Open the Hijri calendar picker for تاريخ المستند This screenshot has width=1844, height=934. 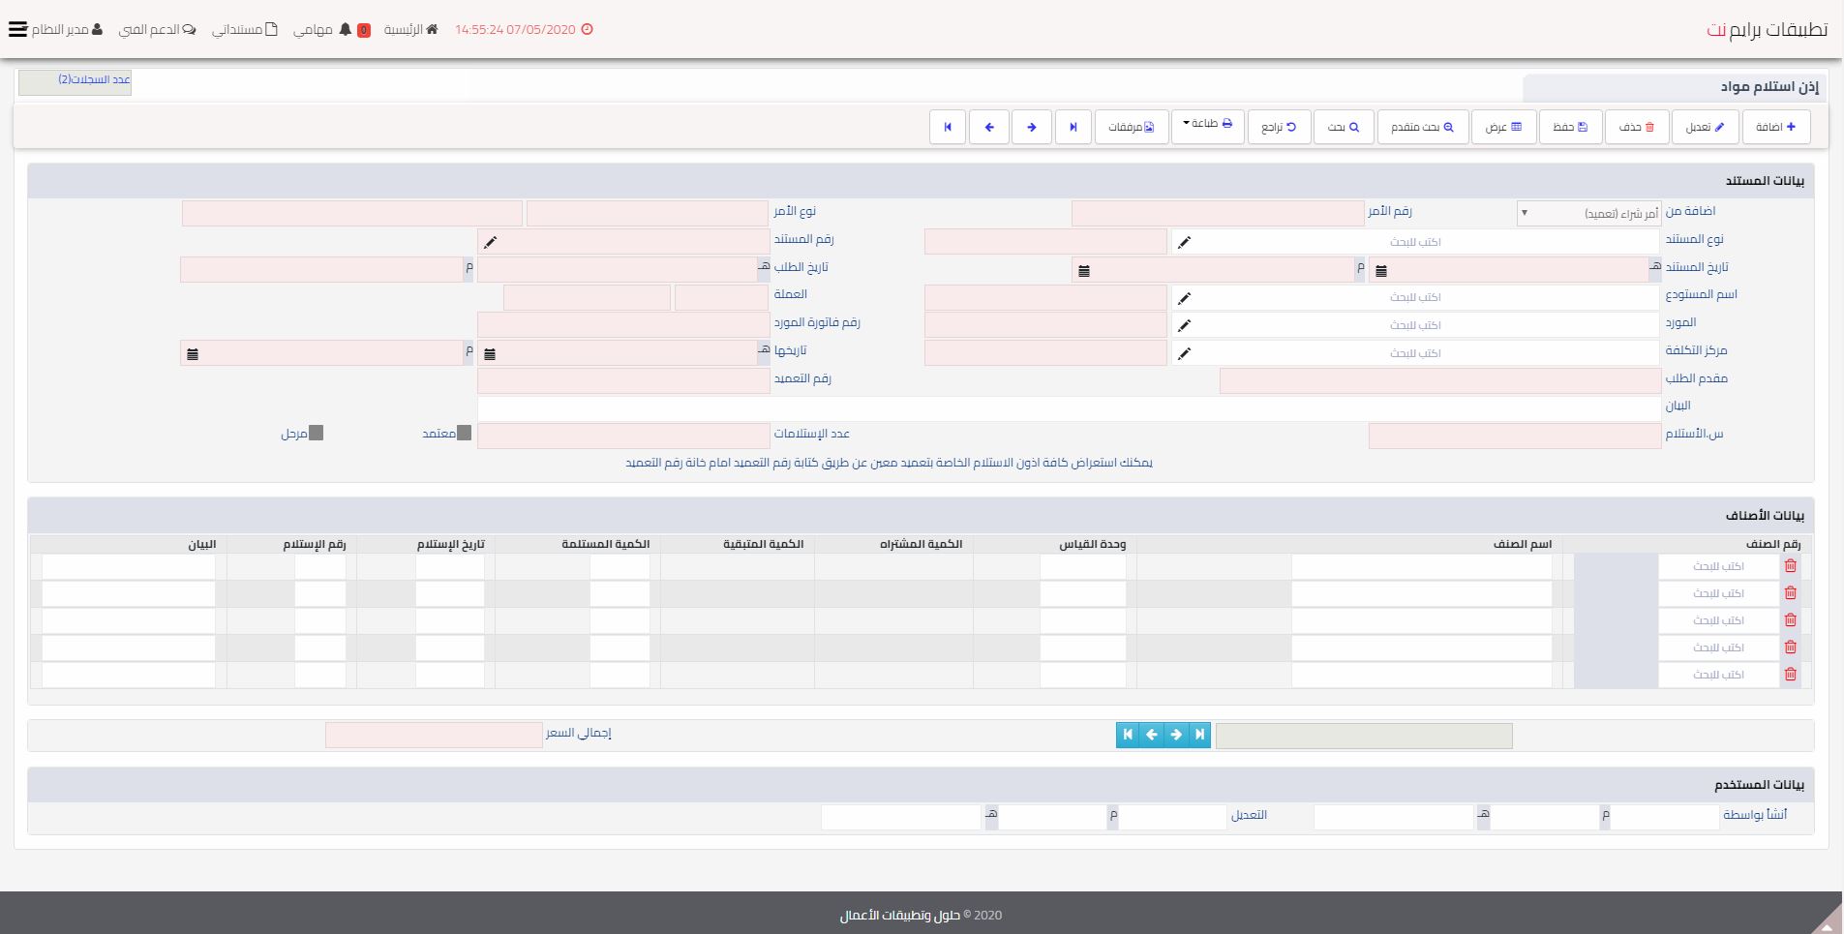tap(1381, 271)
